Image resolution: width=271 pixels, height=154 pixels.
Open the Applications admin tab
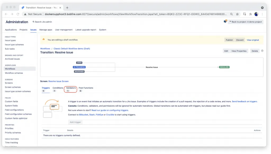coord(11,30)
